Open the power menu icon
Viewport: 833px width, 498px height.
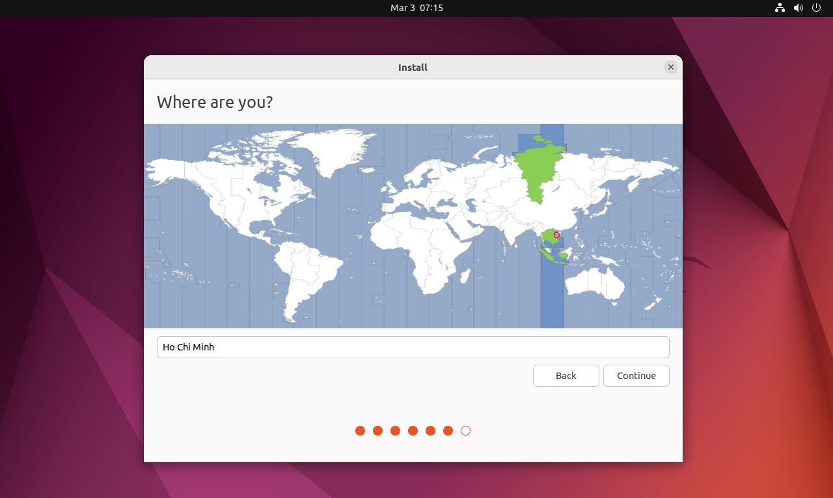point(817,8)
